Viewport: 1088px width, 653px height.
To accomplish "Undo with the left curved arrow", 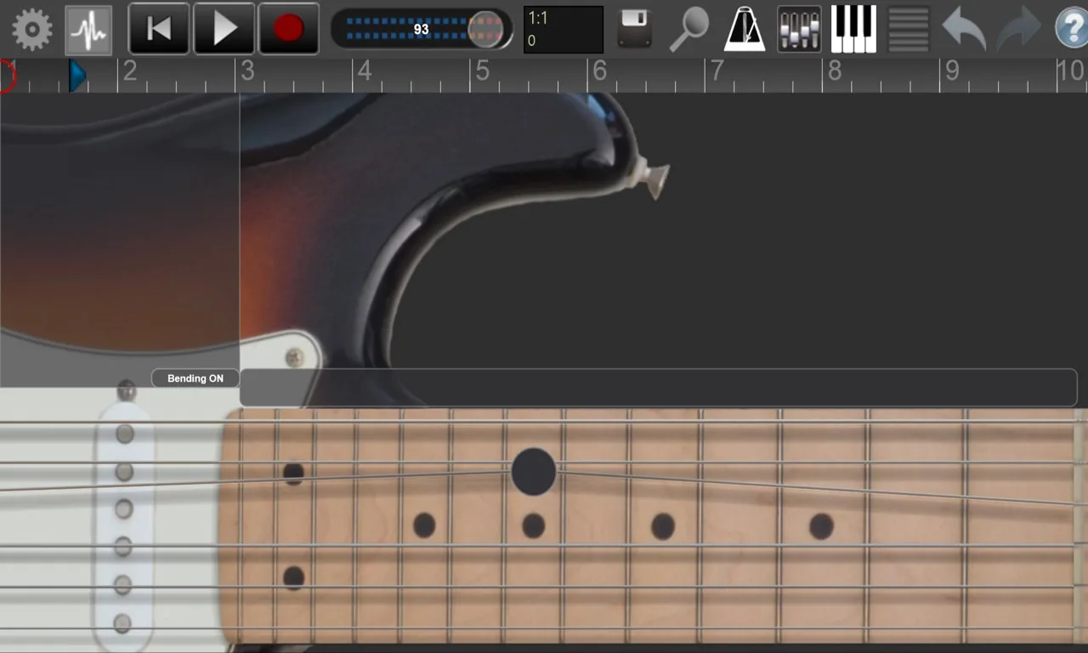I will (964, 30).
